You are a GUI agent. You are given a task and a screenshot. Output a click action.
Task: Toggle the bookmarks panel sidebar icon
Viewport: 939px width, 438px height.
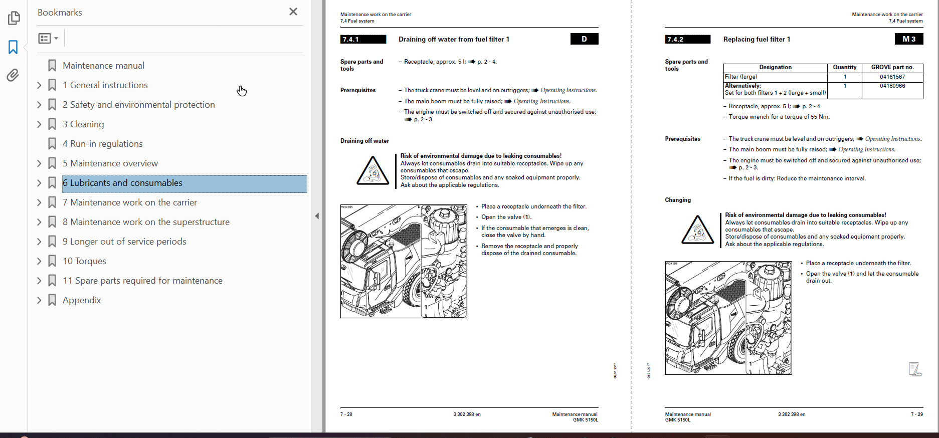pos(14,47)
